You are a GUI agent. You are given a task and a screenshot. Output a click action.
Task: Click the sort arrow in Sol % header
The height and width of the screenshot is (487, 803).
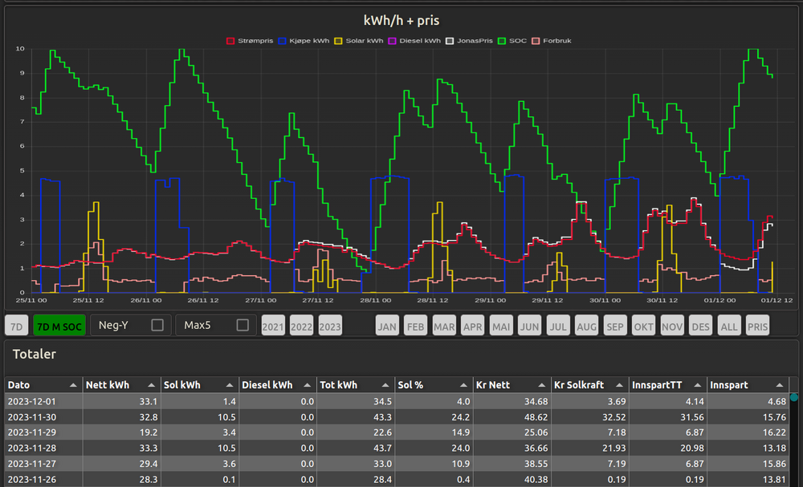[464, 386]
